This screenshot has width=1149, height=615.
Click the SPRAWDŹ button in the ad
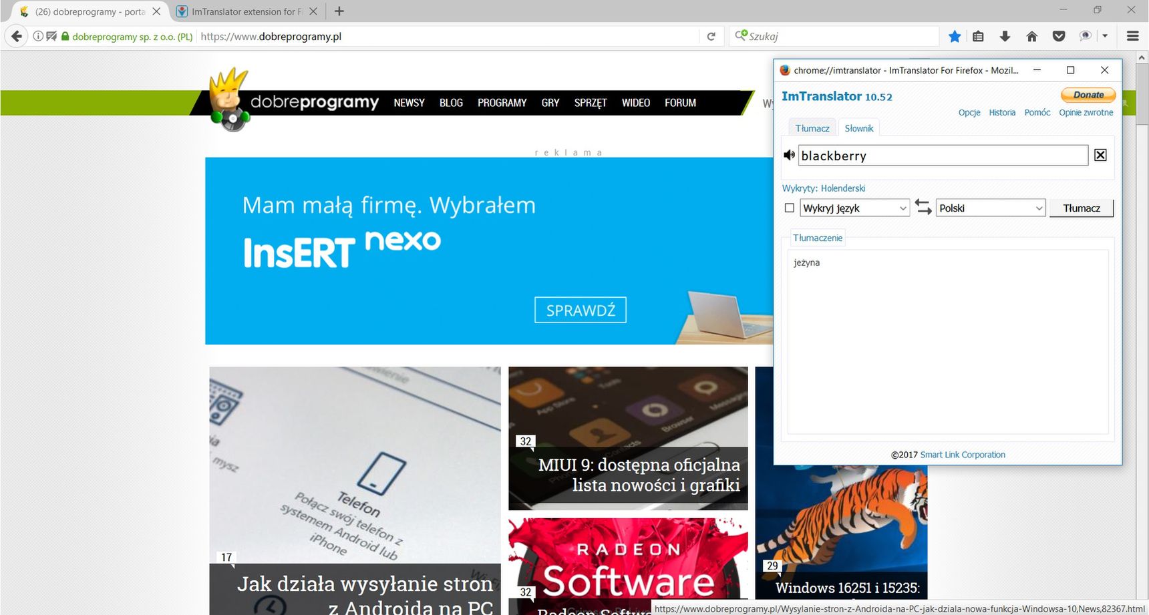pyautogui.click(x=581, y=310)
